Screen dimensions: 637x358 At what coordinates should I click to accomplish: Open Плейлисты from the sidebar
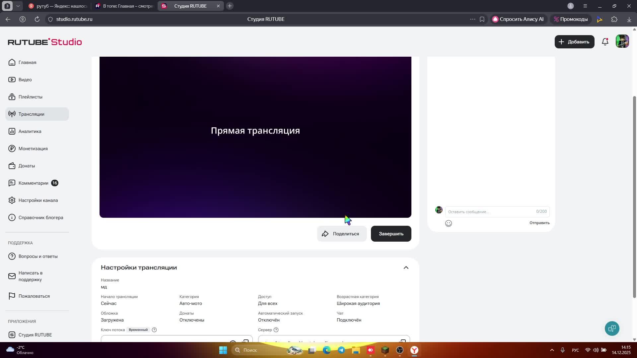(x=30, y=97)
